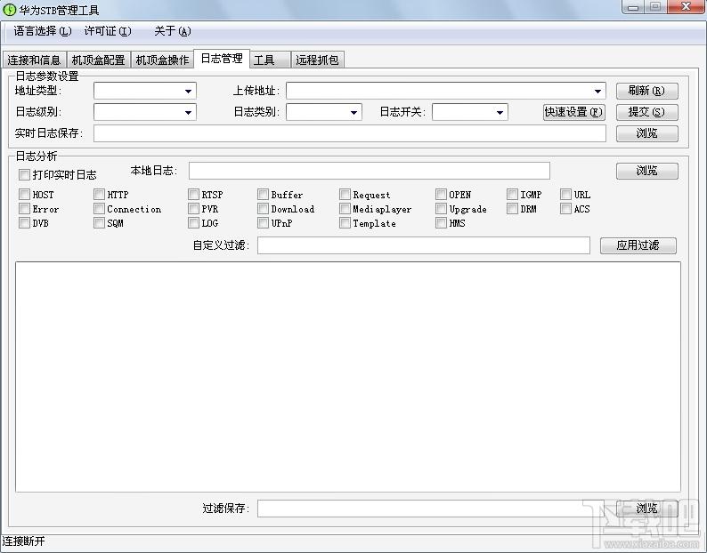Image resolution: width=707 pixels, height=553 pixels.
Task: Switch to the 远程抓包 tab
Action: pyautogui.click(x=317, y=60)
